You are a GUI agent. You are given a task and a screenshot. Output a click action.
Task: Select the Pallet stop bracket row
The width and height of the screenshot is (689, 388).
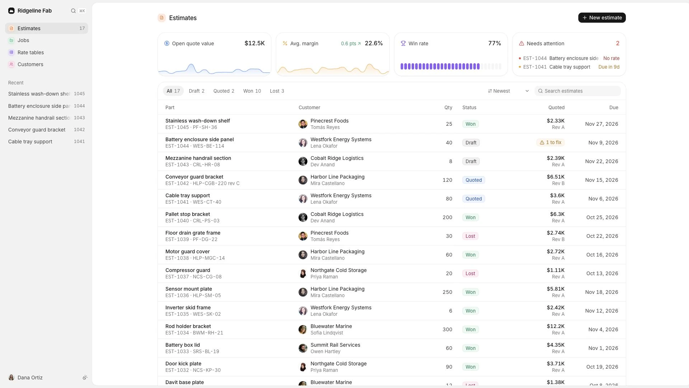click(392, 217)
